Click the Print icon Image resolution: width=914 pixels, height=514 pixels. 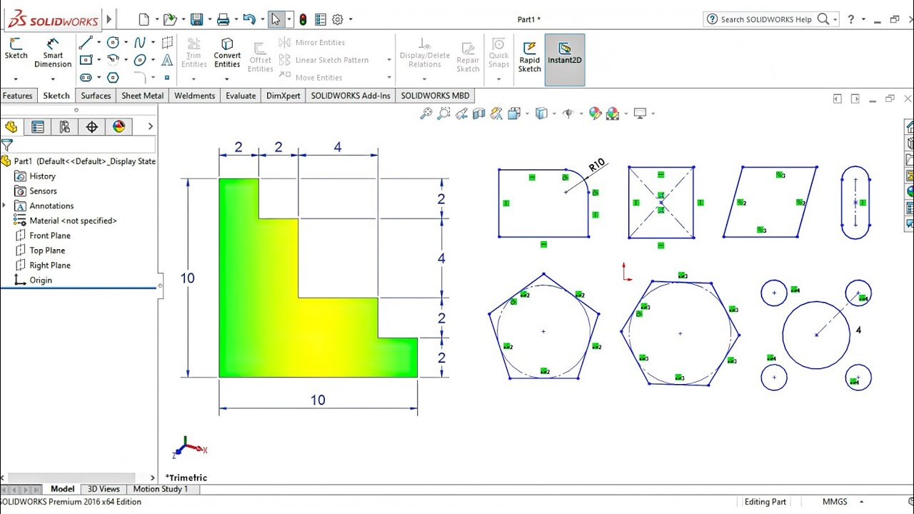click(224, 19)
